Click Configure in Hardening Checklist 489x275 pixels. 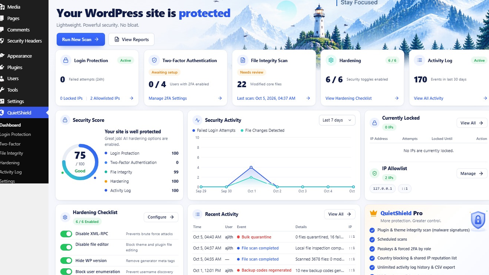point(161,217)
